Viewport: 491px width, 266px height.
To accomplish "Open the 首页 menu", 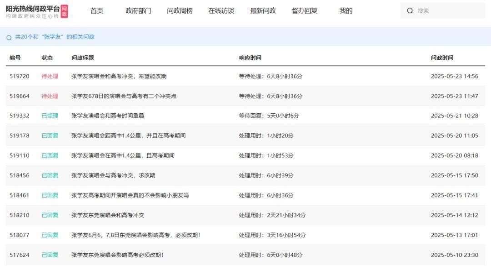I will [96, 10].
